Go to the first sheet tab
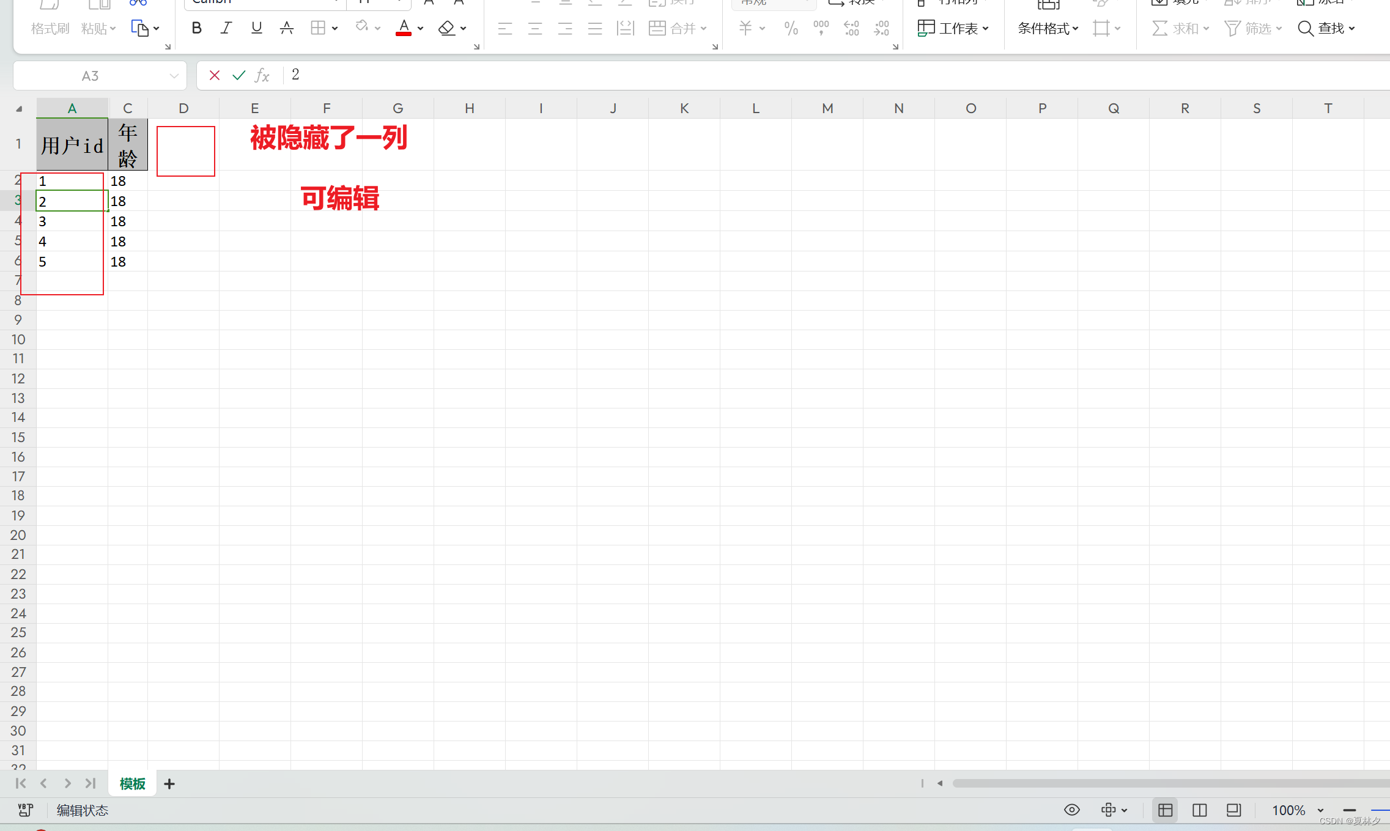The width and height of the screenshot is (1390, 831). [21, 783]
